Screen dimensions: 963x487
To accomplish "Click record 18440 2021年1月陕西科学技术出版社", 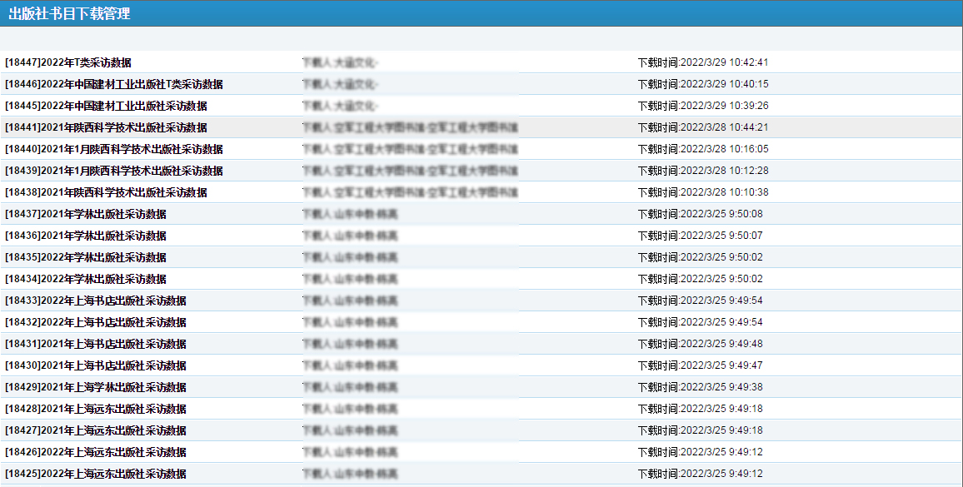I will tap(114, 149).
